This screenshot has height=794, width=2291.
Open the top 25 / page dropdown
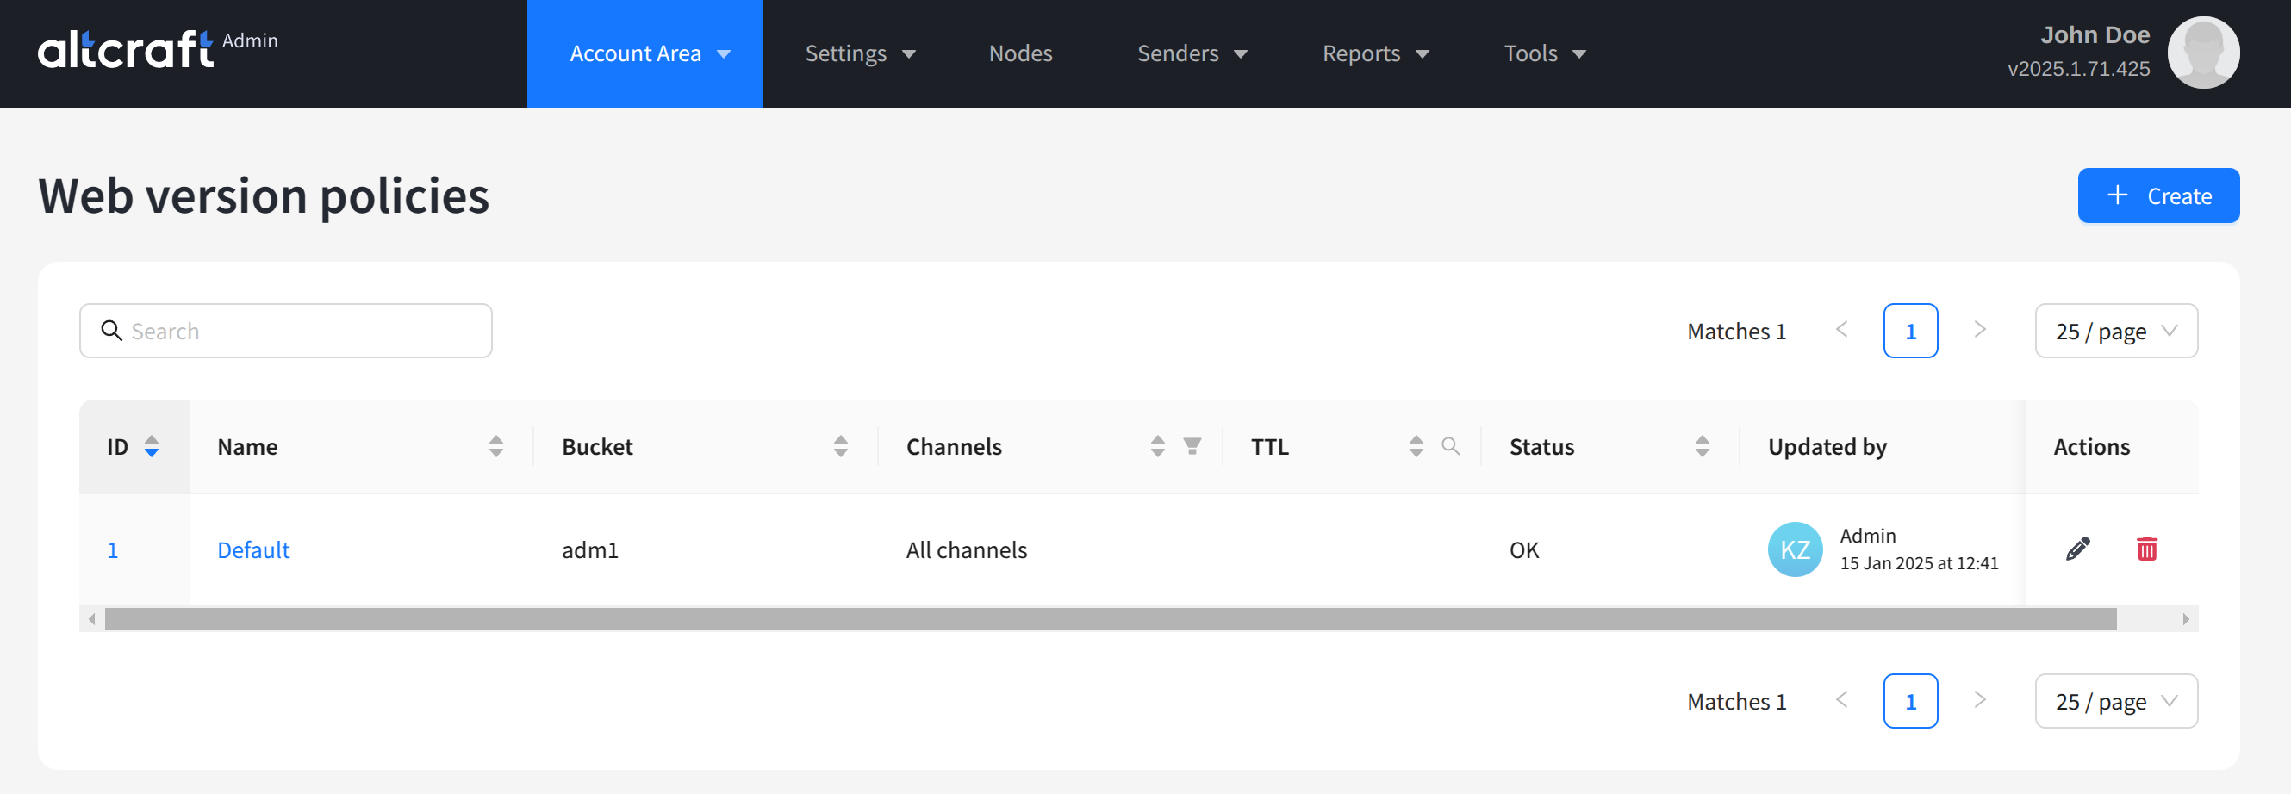tap(2115, 332)
